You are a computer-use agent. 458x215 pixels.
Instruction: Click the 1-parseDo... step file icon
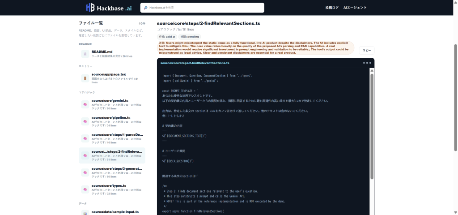(x=85, y=138)
